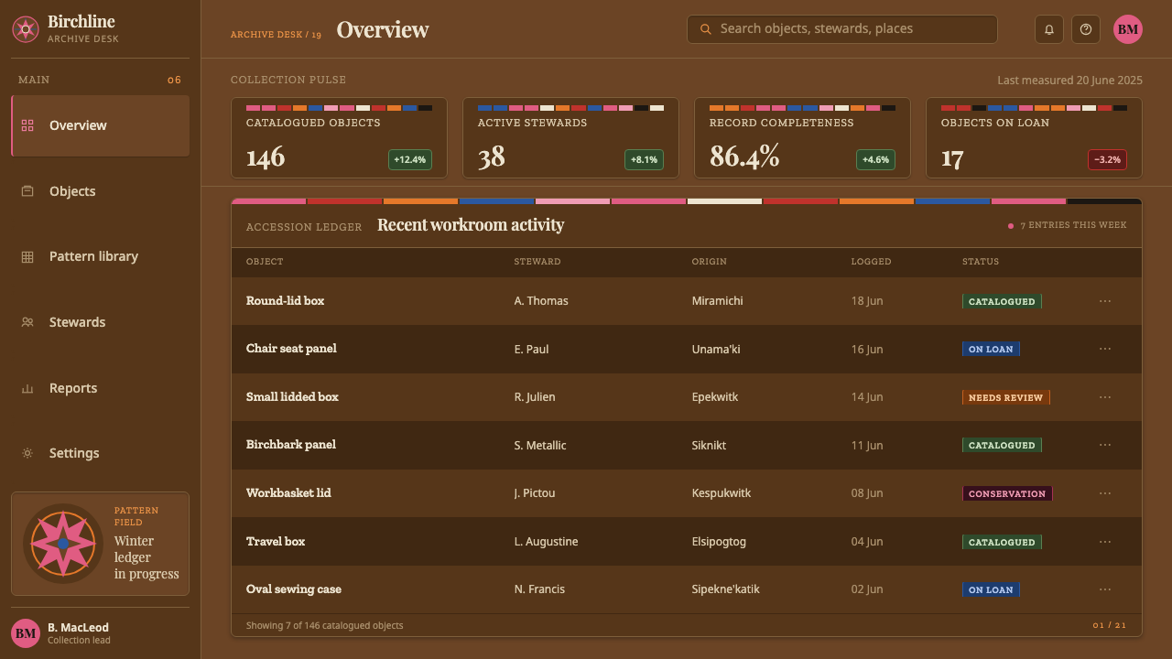Click On Loan badge for Chair seat panel
Screen dimensions: 1172x659
pos(991,349)
